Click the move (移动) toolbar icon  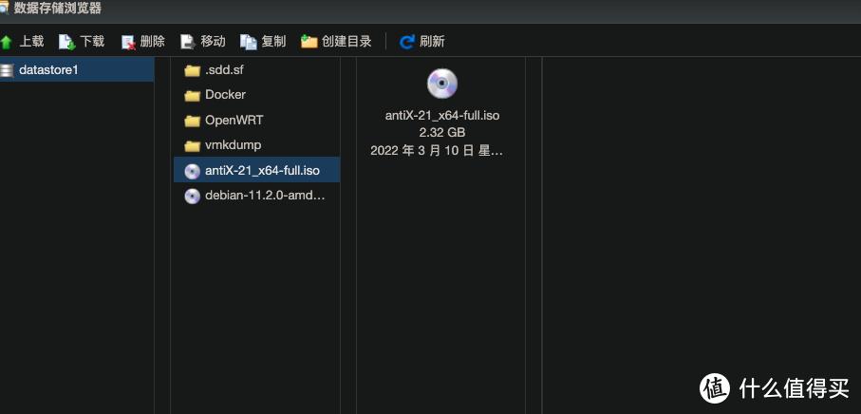[188, 42]
